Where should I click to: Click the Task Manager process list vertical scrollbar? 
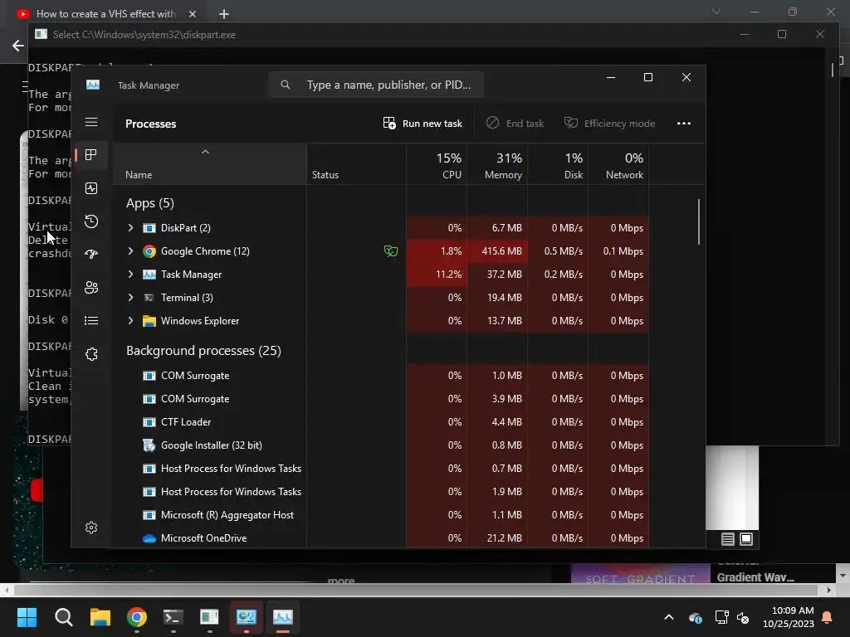click(699, 222)
